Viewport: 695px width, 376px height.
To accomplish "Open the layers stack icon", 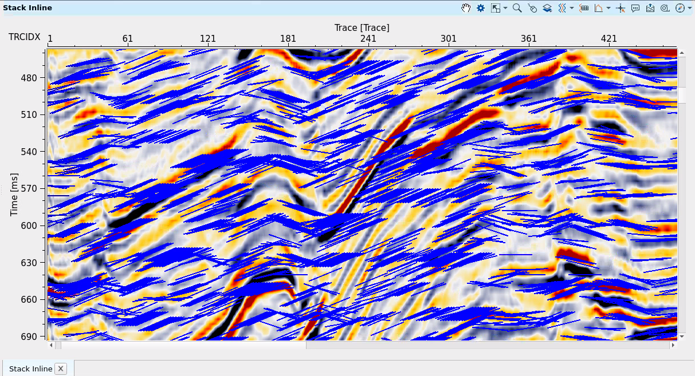I will (547, 8).
